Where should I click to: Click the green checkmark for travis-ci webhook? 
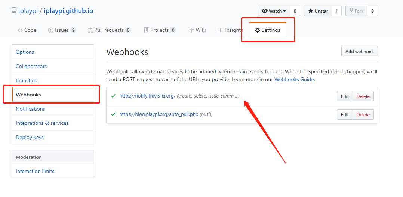[x=113, y=96]
